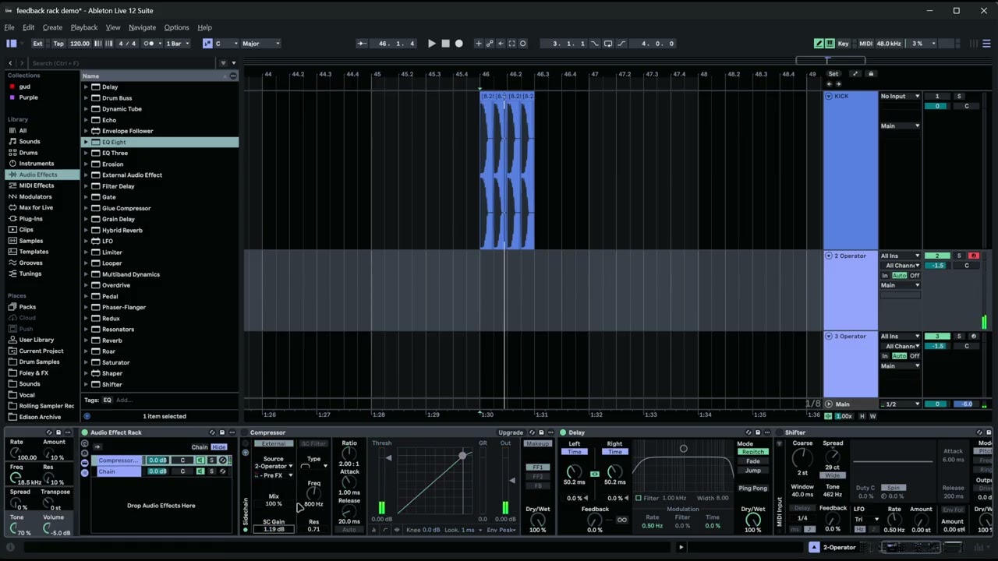Toggle the Compressor chain activator speaker
The width and height of the screenshot is (998, 561).
[x=200, y=460]
